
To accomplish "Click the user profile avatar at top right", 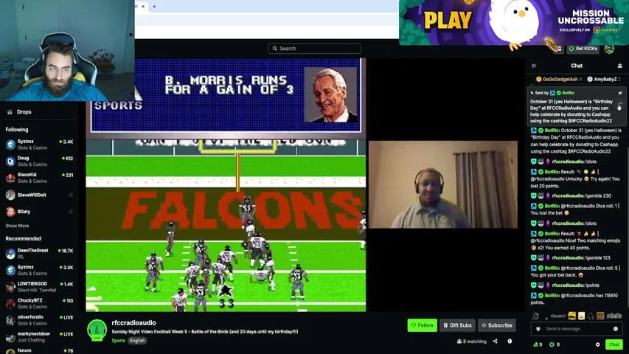I will coord(609,49).
